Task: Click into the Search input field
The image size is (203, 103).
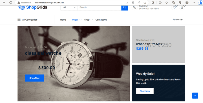Action: [99, 7]
